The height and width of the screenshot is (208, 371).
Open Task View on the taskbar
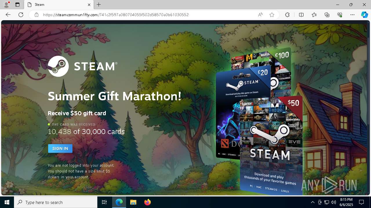pyautogui.click(x=104, y=202)
